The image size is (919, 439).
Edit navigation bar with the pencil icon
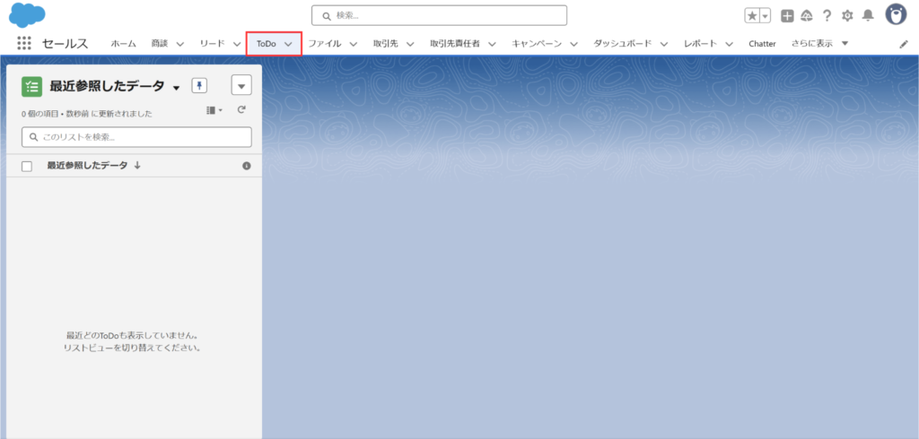click(903, 44)
